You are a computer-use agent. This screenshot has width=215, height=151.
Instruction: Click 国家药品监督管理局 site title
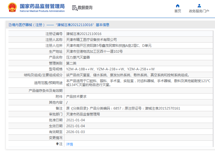click(x=42, y=6)
